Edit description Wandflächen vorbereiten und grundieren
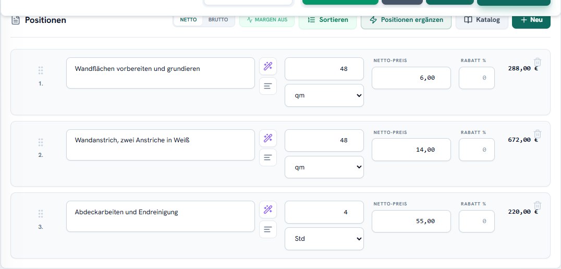This screenshot has width=561, height=269. [x=161, y=73]
